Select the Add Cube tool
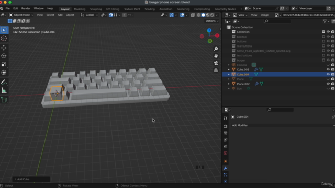This screenshot has height=188, width=335. pyautogui.click(x=4, y=100)
